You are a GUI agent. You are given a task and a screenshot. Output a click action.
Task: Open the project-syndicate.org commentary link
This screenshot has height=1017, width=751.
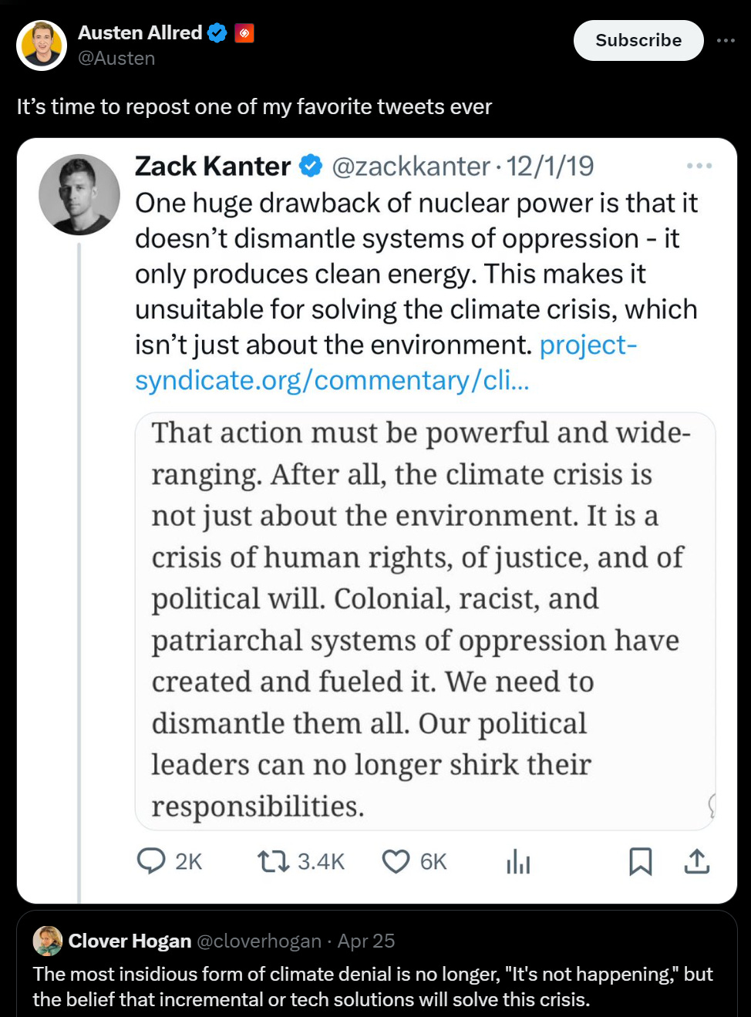click(386, 363)
